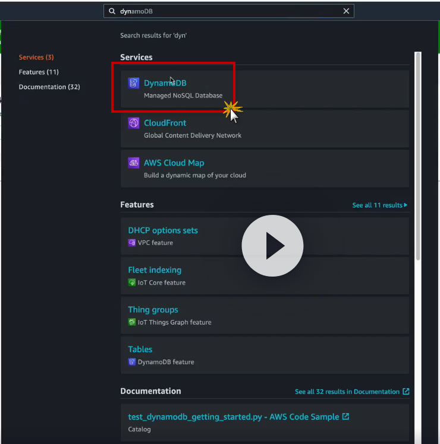Click external link icon beside code sample
Screen dimensions: 440x444
(345, 417)
